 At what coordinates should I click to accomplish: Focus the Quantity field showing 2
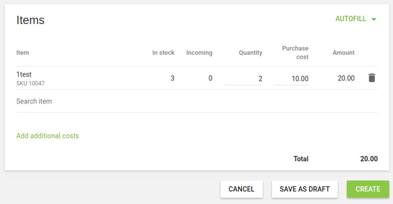tap(243, 78)
